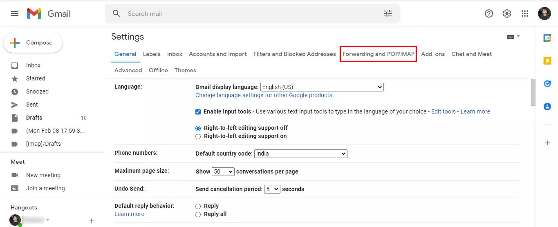Image resolution: width=558 pixels, height=227 pixels.
Task: Open Change language settings link
Action: click(x=264, y=95)
